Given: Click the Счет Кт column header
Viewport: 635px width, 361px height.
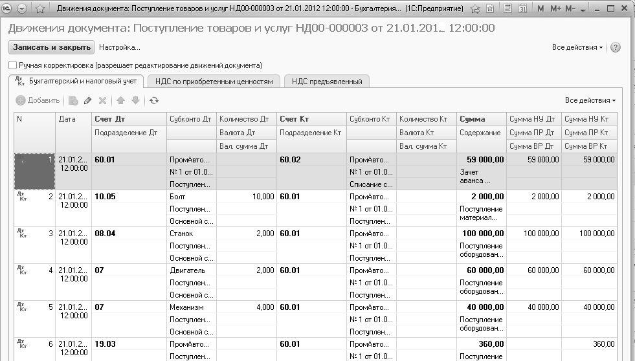Looking at the screenshot, I should point(311,119).
